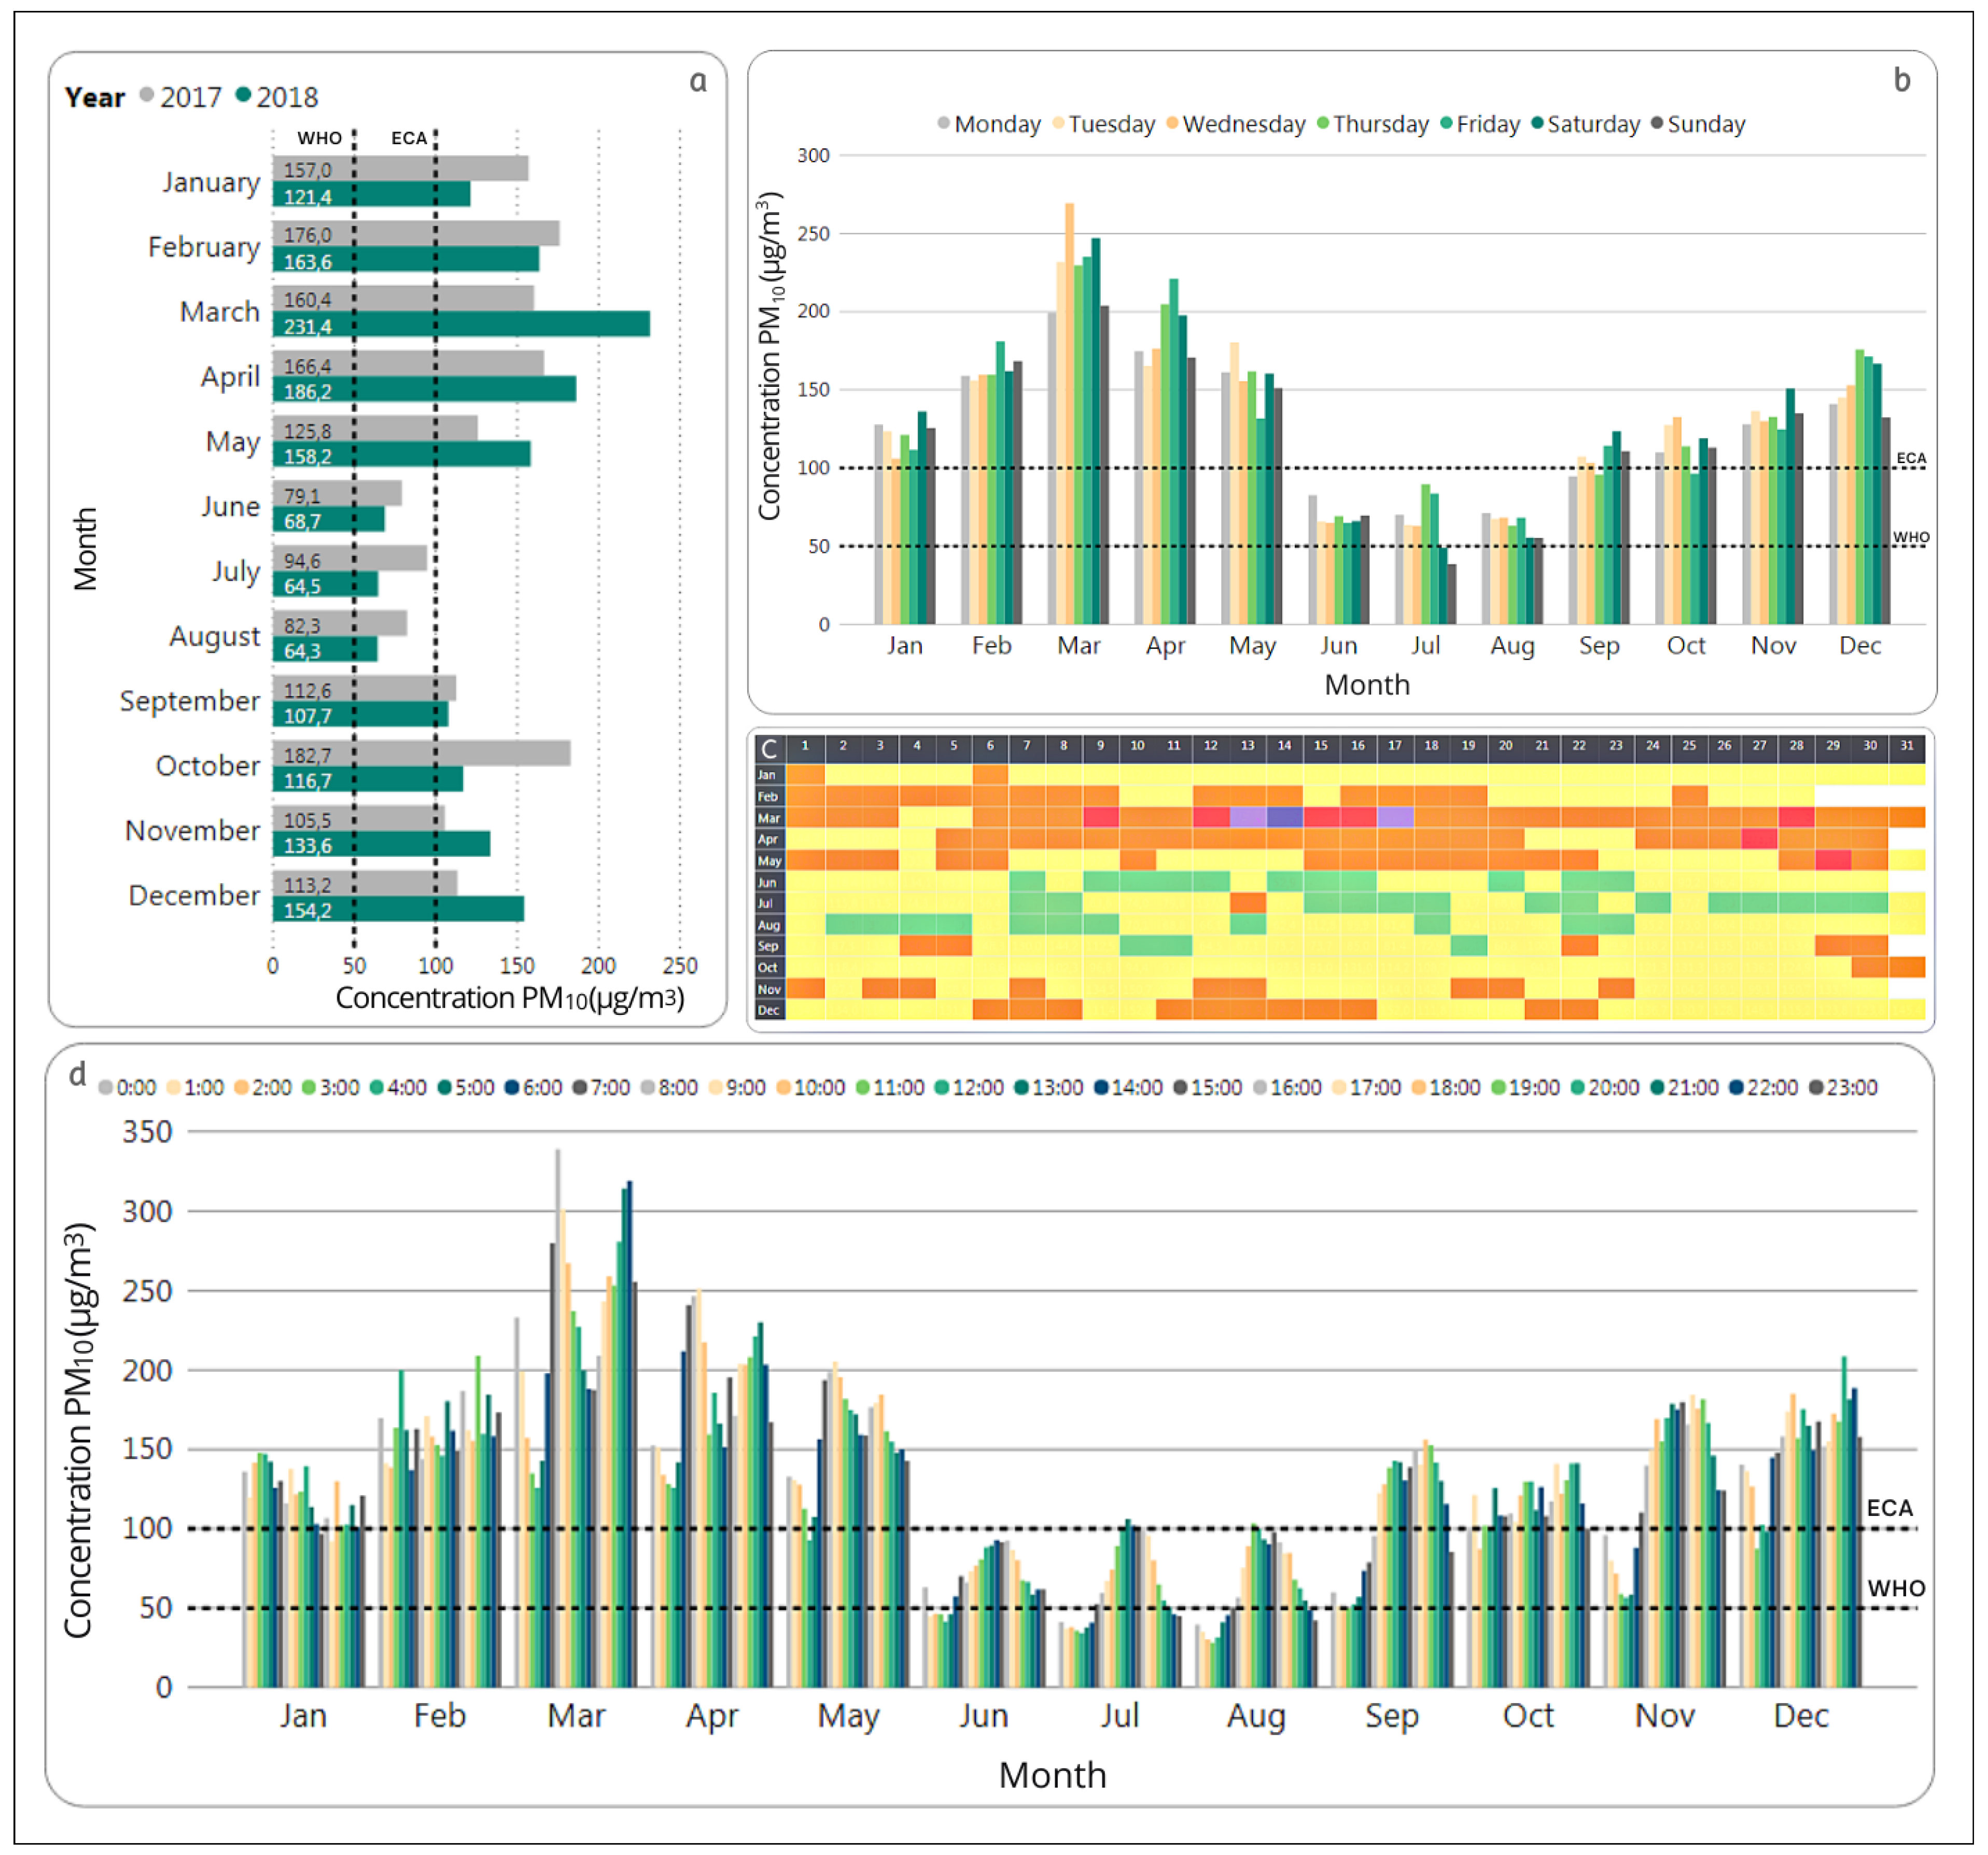
Task: Click heatmap column header 31
Action: 1907,746
